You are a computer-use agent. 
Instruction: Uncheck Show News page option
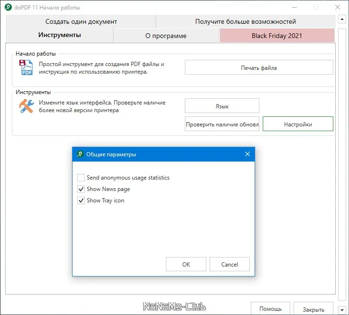(x=81, y=189)
